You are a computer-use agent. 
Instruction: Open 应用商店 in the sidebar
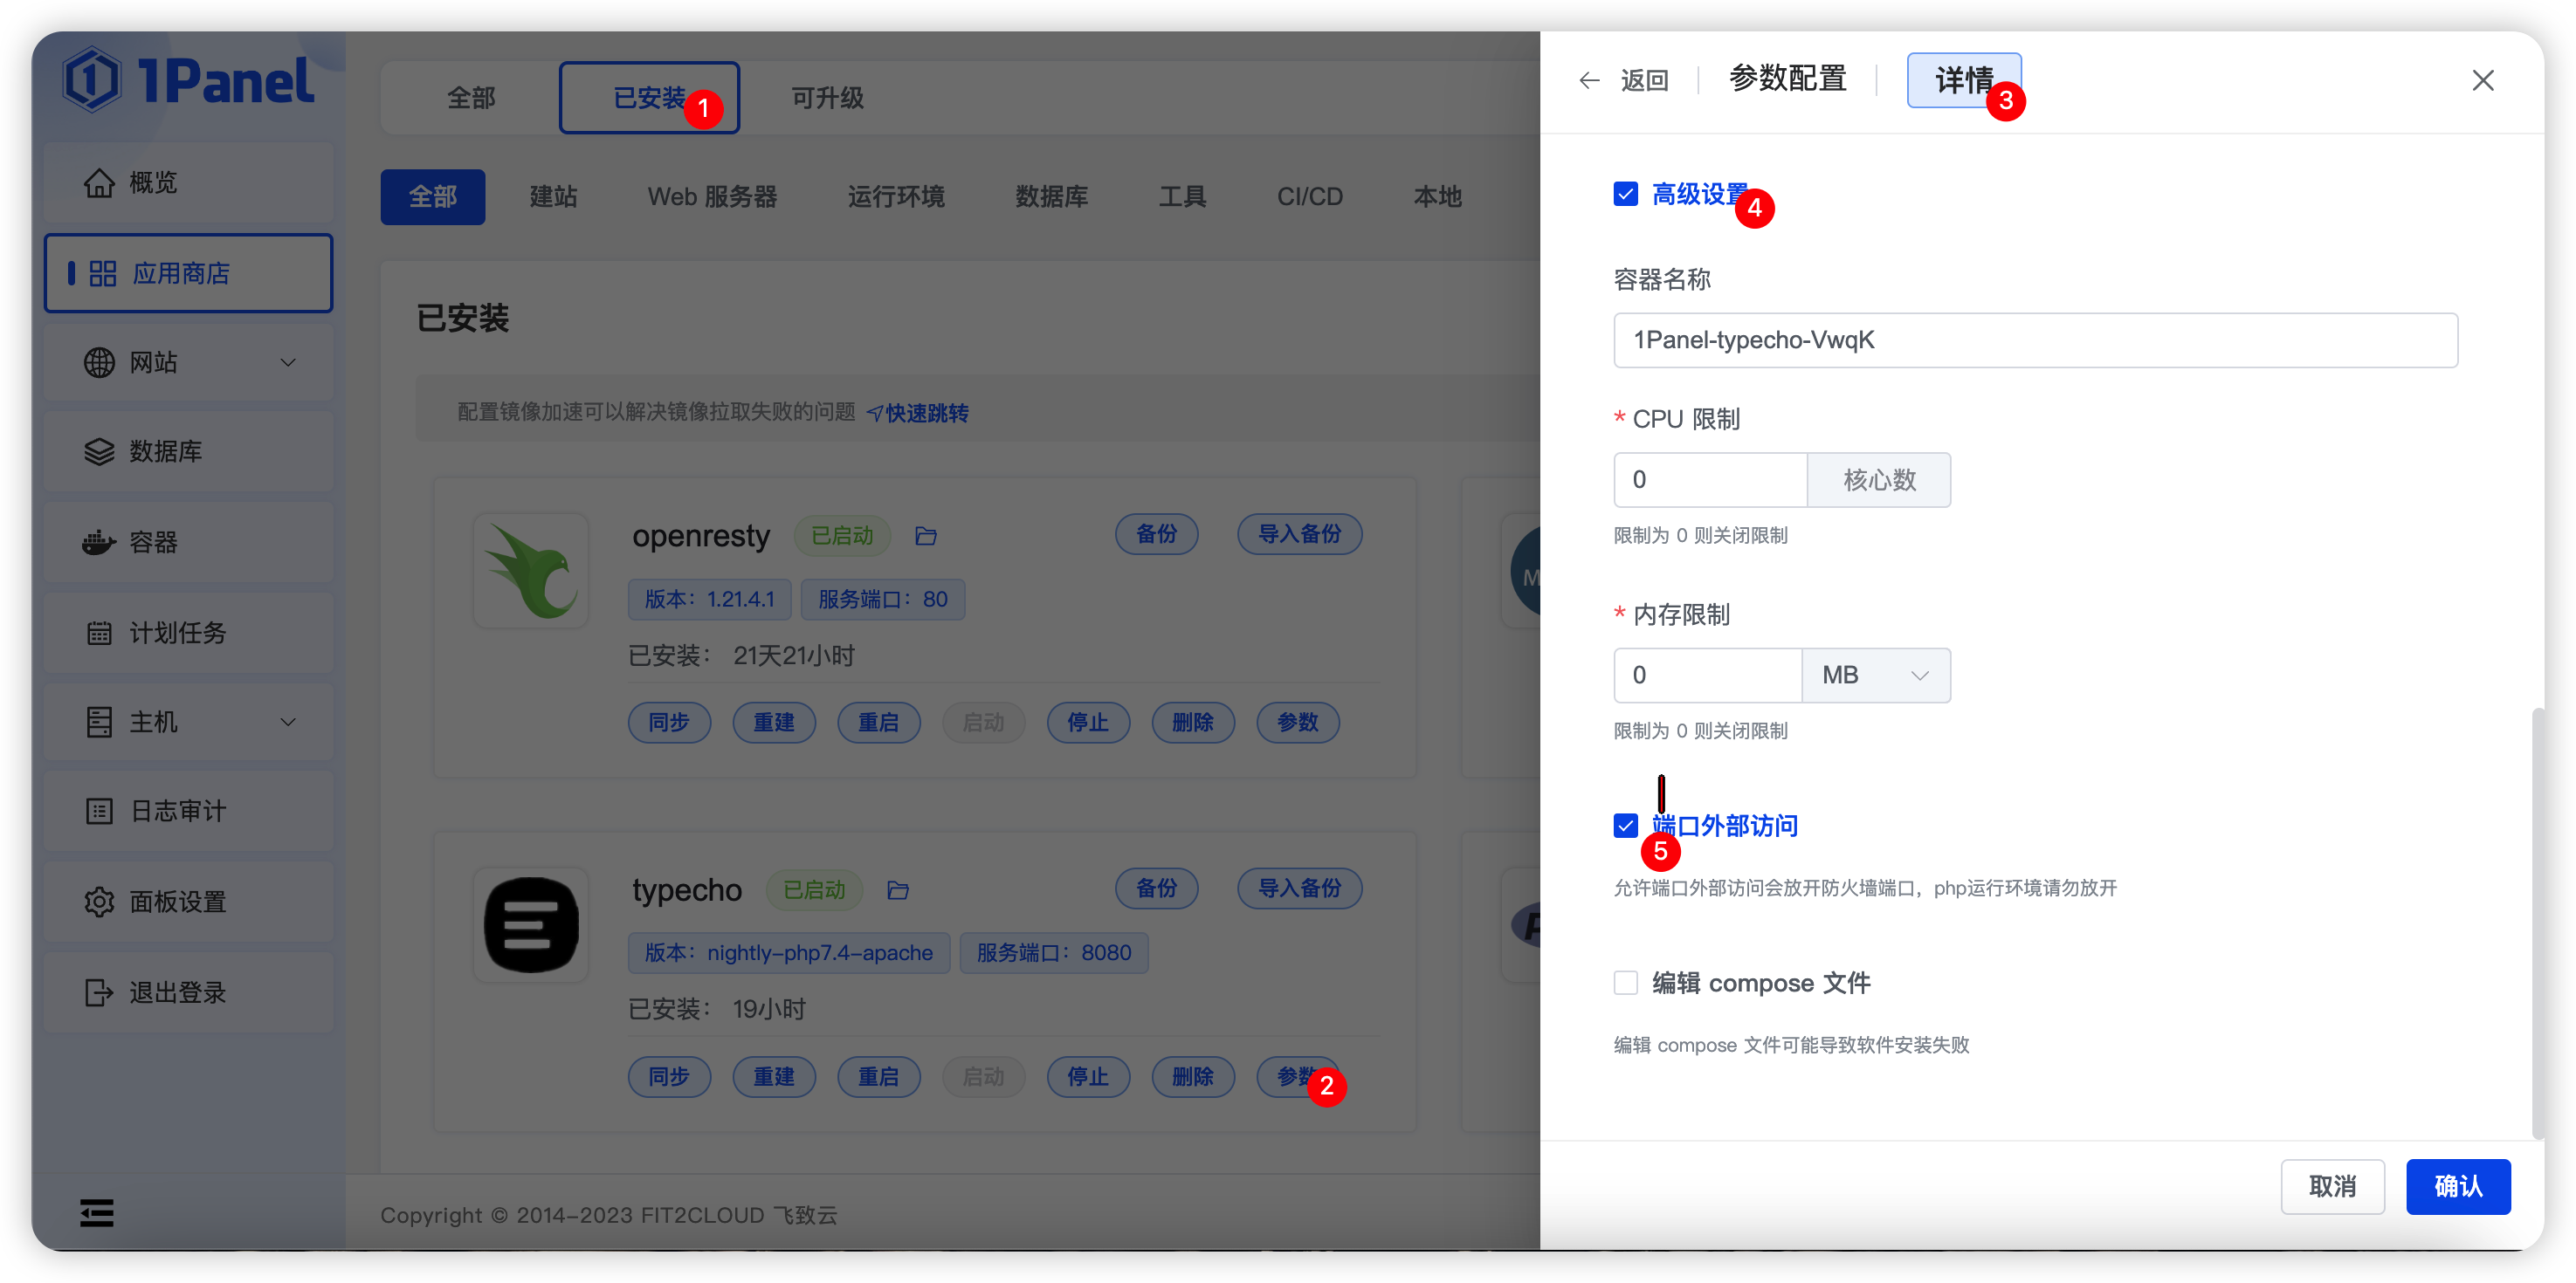tap(188, 274)
